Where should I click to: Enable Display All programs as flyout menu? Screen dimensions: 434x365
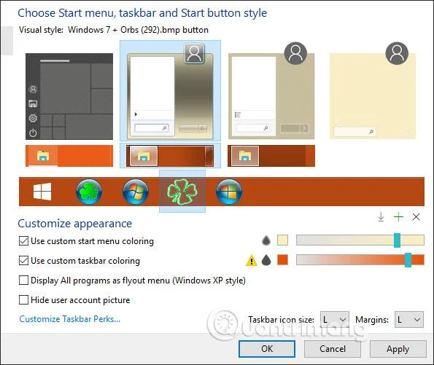[23, 280]
